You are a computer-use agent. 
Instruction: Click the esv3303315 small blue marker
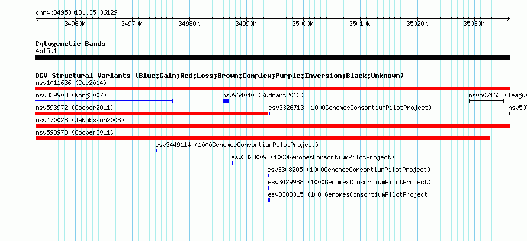pos(269,200)
